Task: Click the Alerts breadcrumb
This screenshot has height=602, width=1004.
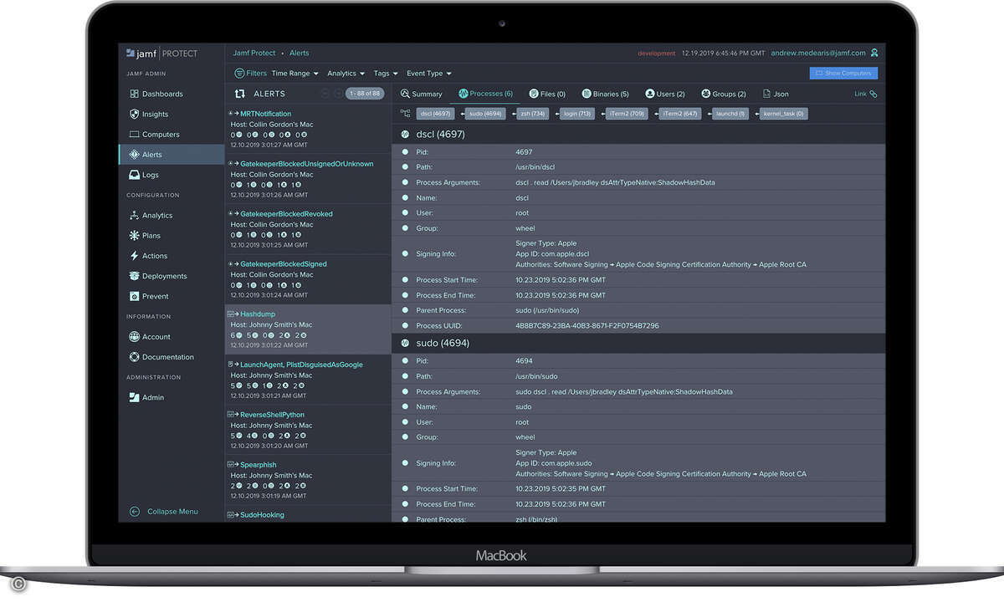Action: click(300, 53)
